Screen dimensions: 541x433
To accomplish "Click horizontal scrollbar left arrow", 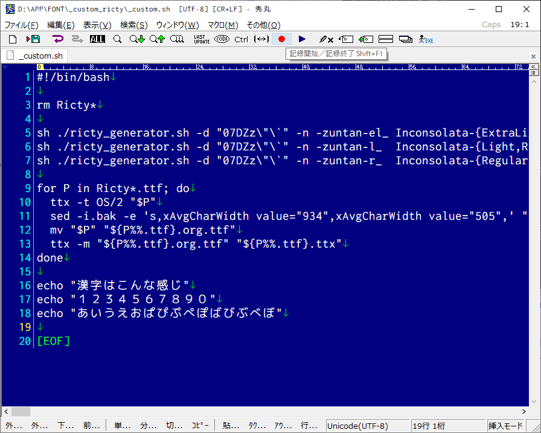I will [6, 411].
